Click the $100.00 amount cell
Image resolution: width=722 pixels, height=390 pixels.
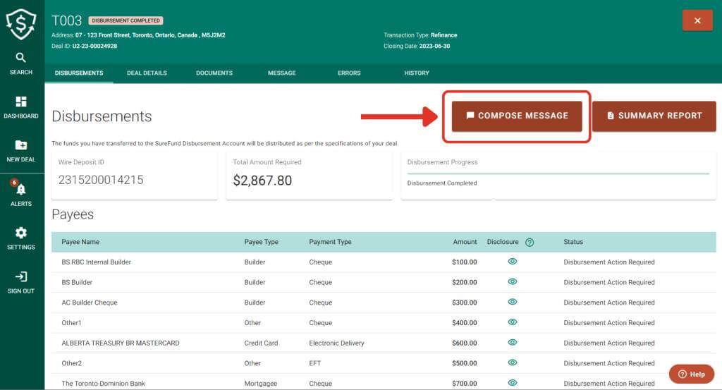464,262
